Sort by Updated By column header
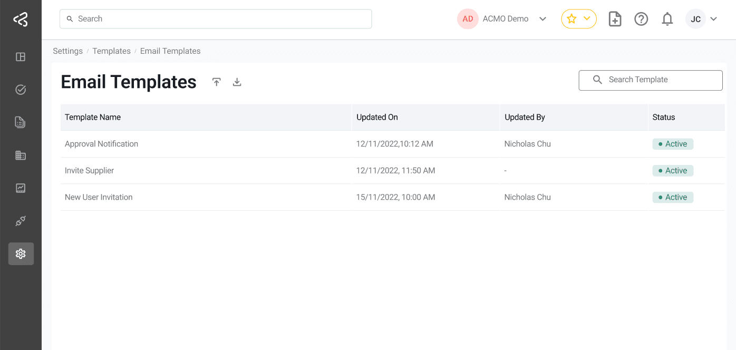 pyautogui.click(x=525, y=117)
